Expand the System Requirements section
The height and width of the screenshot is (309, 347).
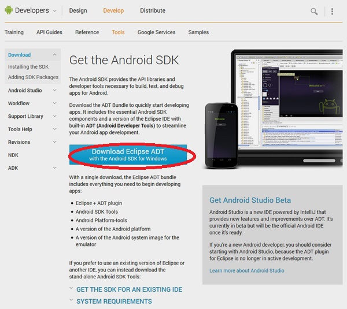click(114, 301)
